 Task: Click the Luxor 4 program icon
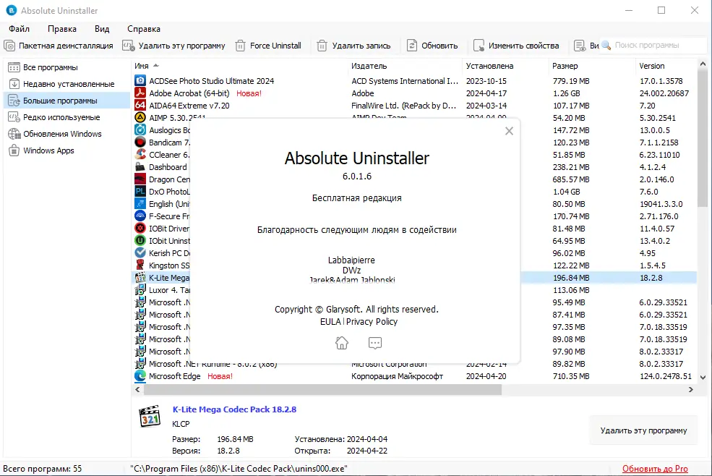click(x=140, y=289)
